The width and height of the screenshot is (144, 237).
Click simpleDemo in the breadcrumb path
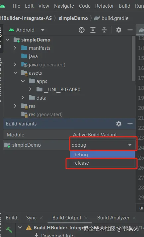point(73,18)
